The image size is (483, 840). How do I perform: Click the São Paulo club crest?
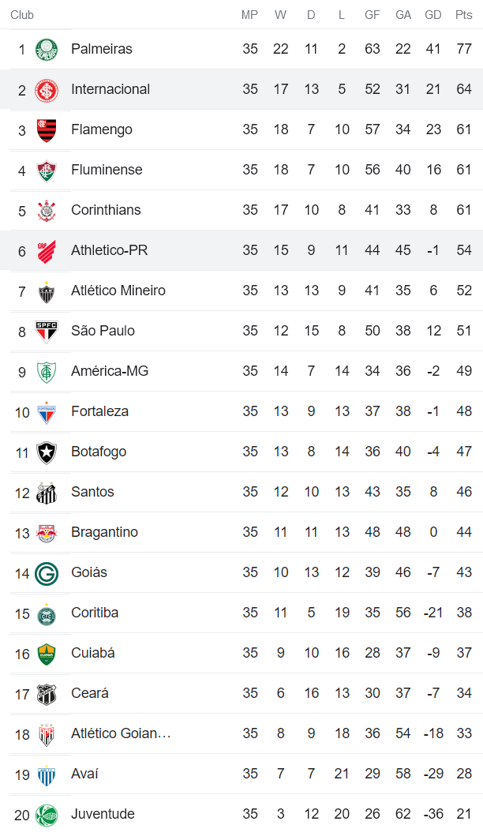point(47,332)
